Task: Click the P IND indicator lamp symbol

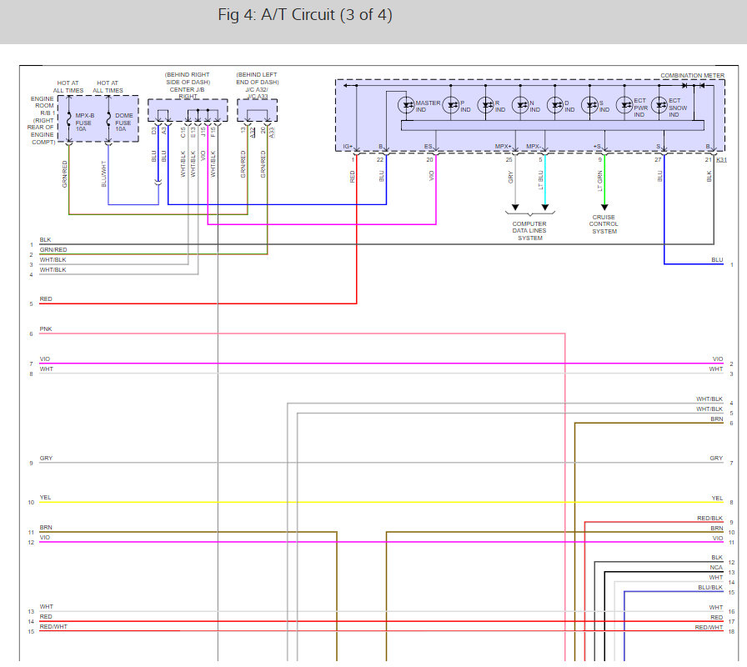Action: 451,105
